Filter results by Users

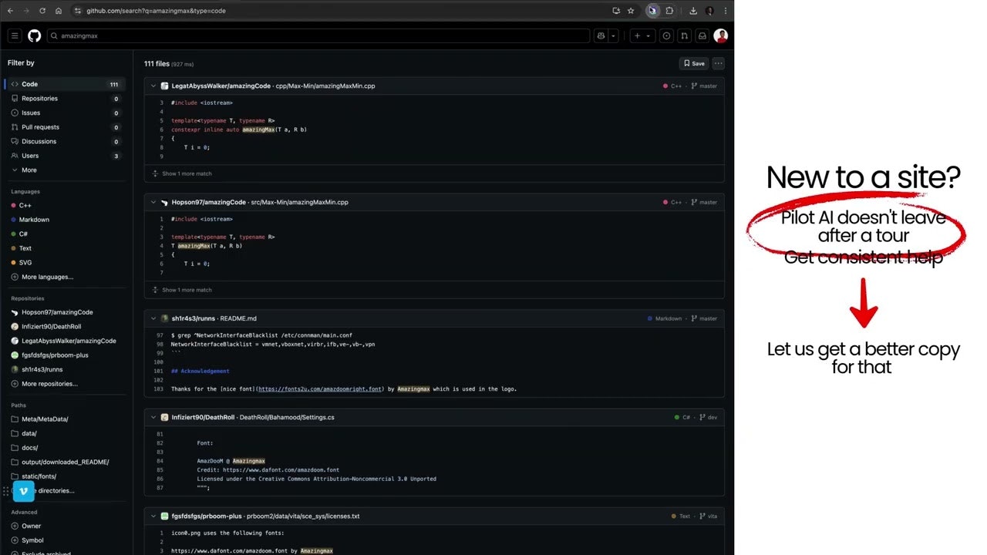(65, 156)
